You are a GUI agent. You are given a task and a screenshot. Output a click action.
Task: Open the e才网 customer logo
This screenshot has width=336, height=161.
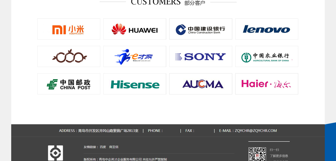[135, 56]
